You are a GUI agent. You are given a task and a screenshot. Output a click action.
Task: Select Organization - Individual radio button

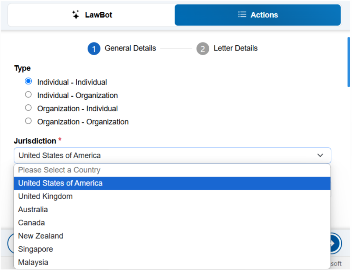point(28,108)
